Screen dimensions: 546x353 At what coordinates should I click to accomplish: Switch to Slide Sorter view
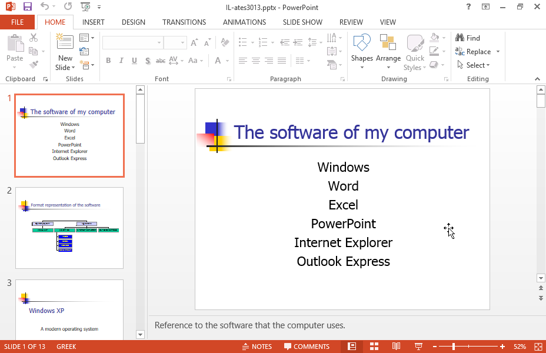click(374, 347)
